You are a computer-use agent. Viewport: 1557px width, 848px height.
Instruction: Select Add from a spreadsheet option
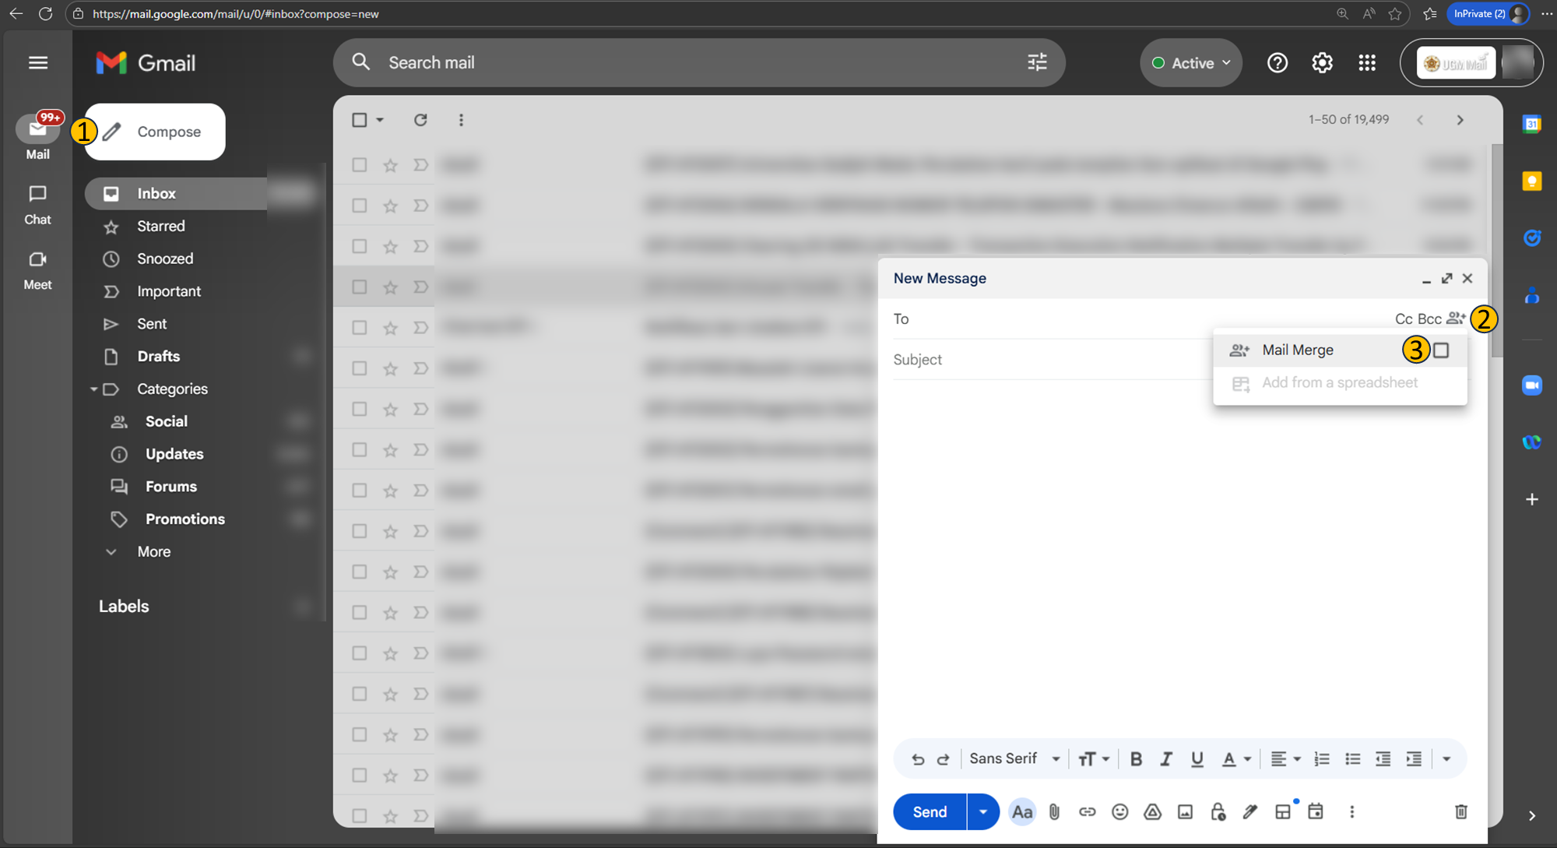click(x=1339, y=383)
